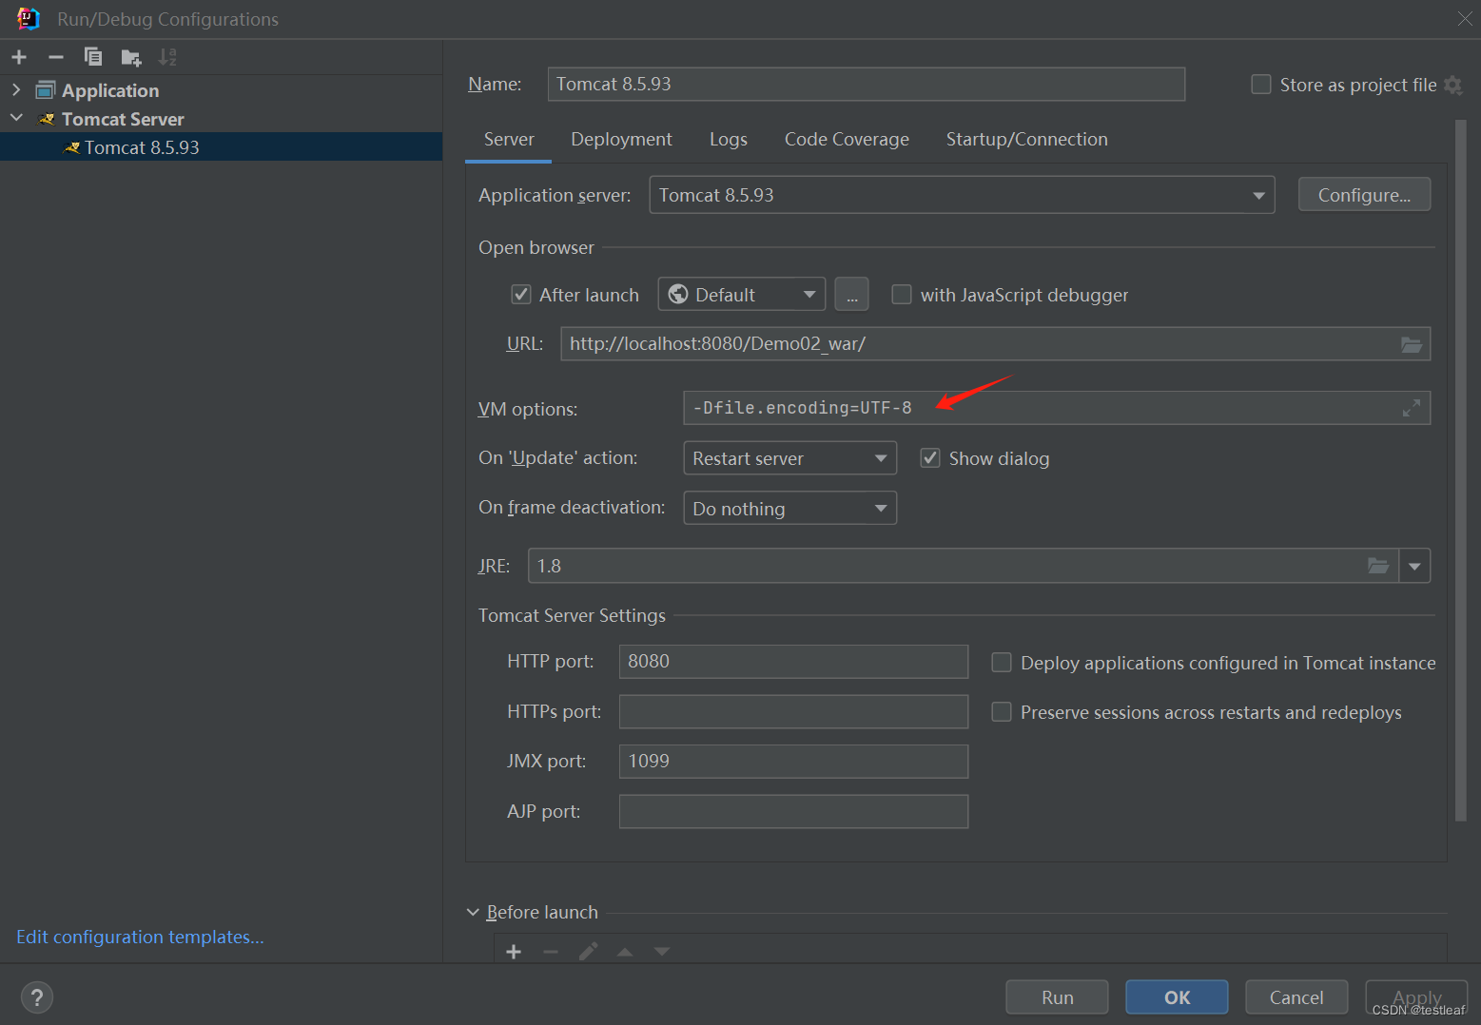Close the Run/Debug Configurations dialog
Screen dimensions: 1481x1025
[x=1465, y=18]
